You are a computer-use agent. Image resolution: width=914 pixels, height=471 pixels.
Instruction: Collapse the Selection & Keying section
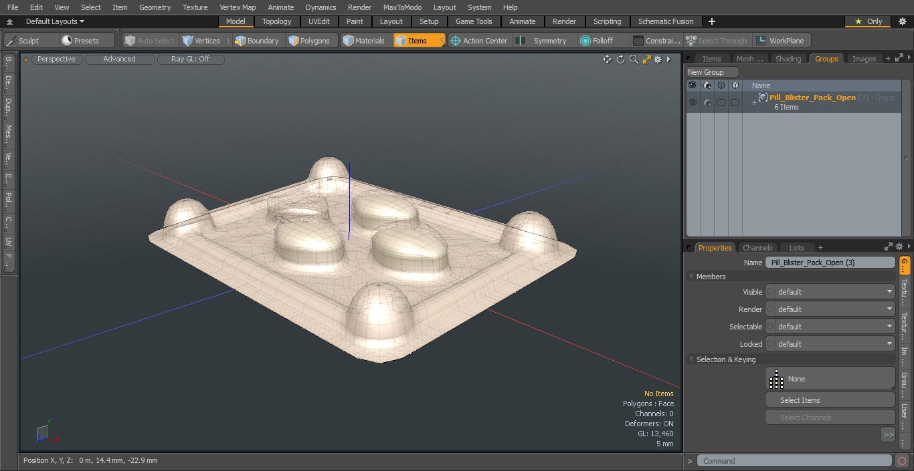tap(691, 359)
